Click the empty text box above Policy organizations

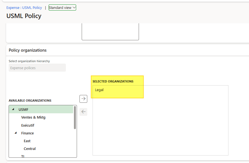click(x=110, y=32)
